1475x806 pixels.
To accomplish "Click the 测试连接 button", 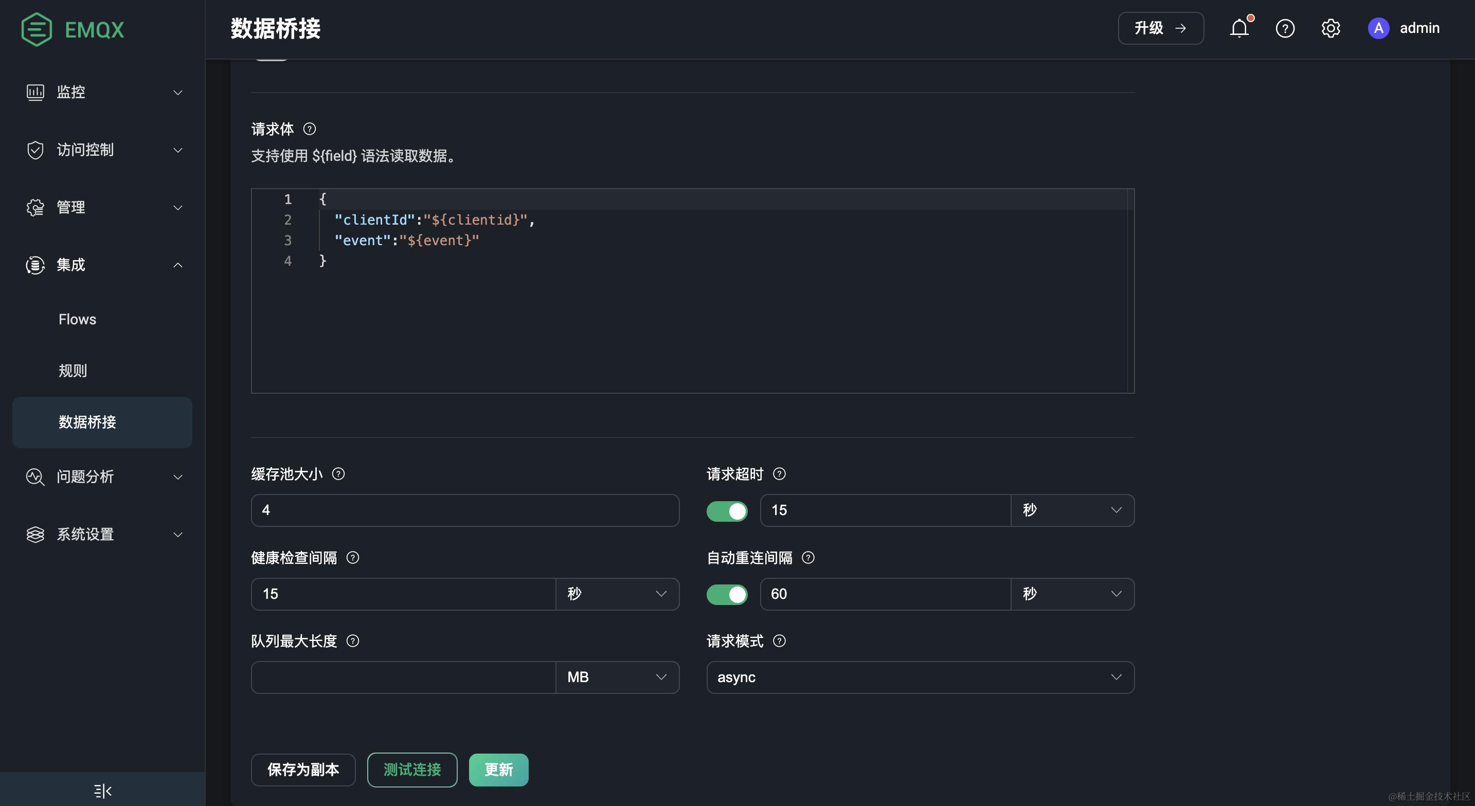I will coord(412,770).
